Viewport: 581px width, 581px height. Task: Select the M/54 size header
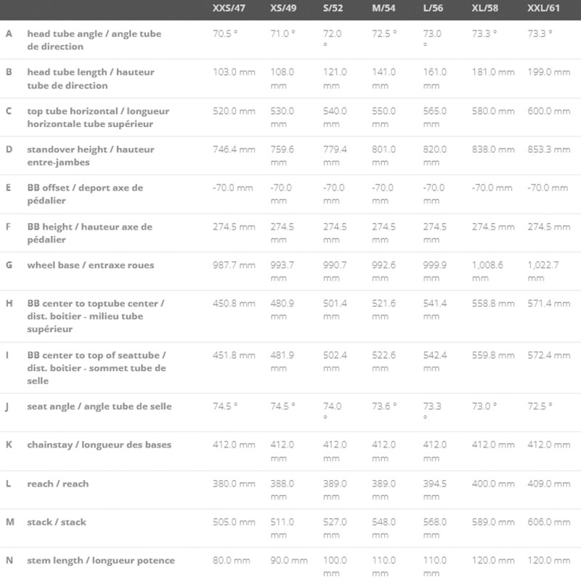[383, 8]
